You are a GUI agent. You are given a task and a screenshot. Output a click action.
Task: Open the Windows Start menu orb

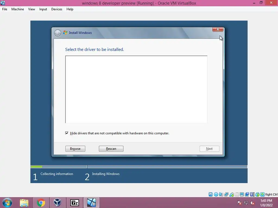tap(7, 203)
